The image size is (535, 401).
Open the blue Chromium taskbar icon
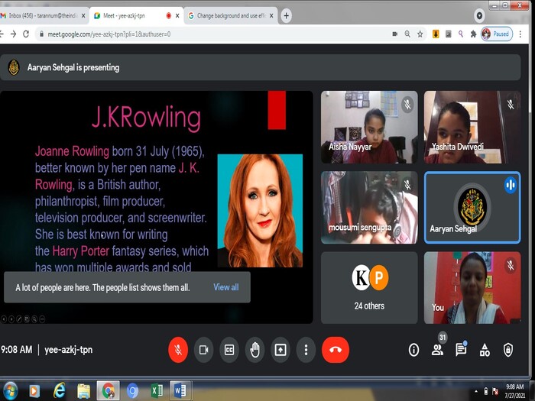coord(132,391)
